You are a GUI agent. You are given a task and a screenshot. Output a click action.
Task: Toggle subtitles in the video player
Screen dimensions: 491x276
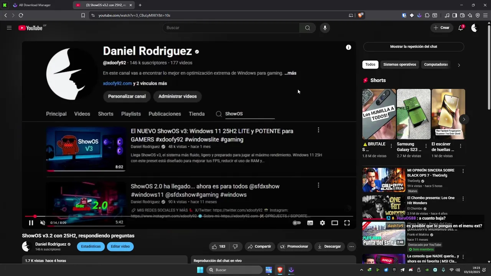(310, 223)
